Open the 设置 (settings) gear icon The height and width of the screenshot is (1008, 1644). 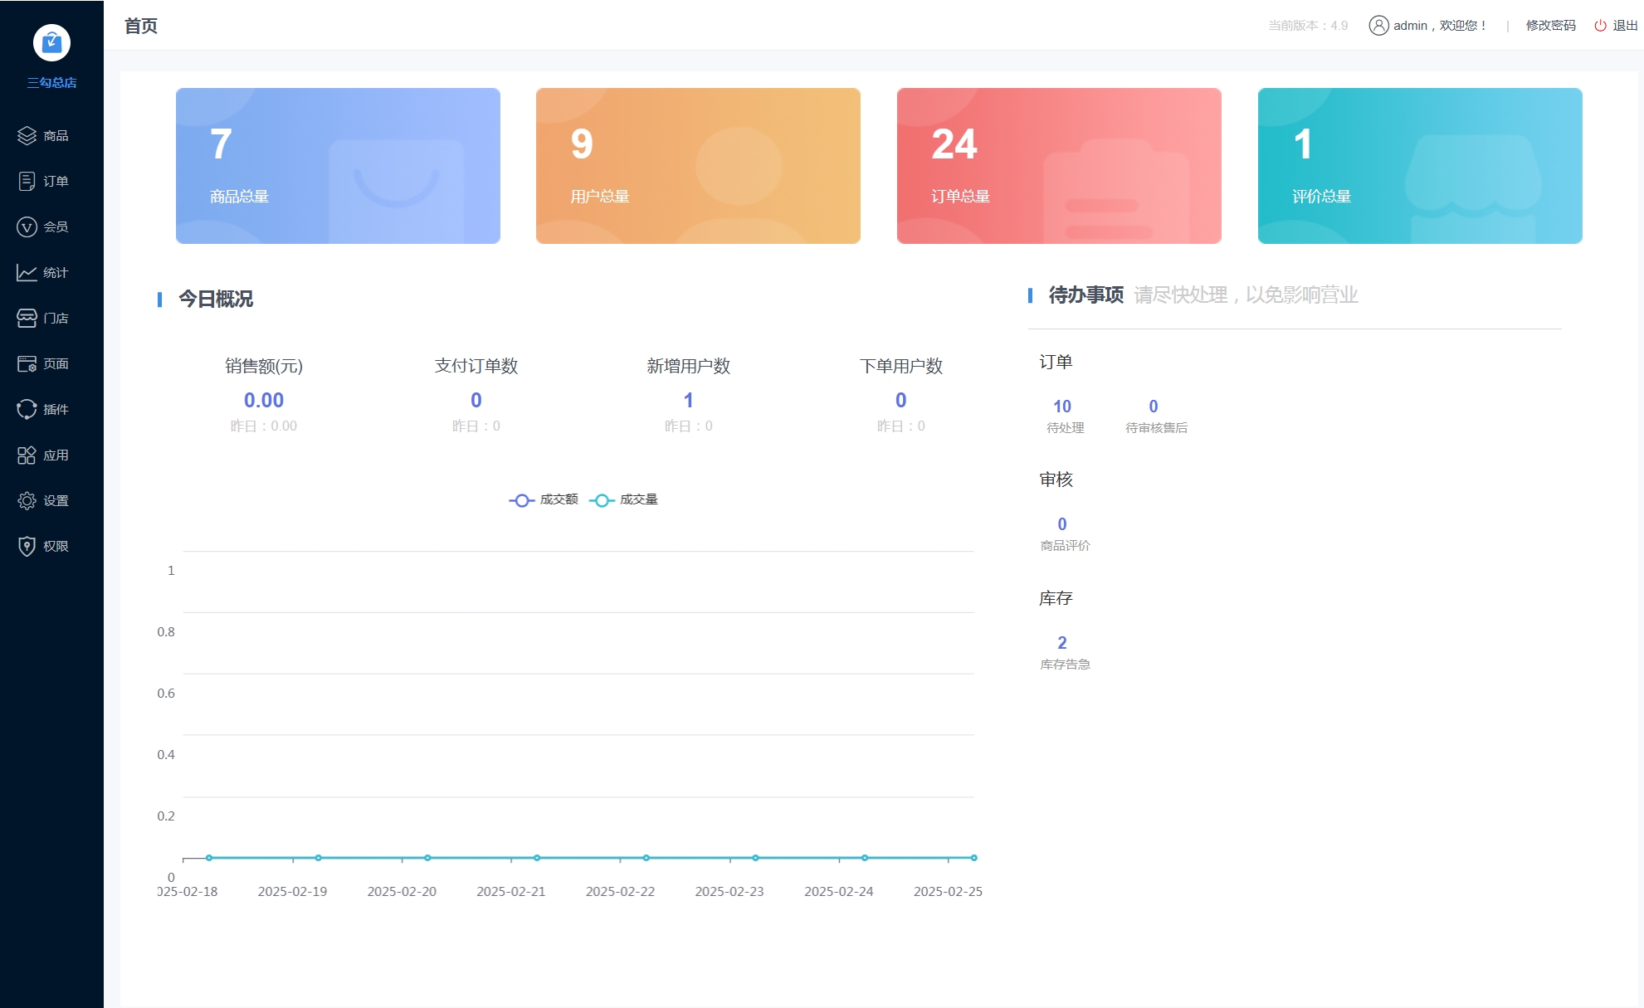coord(26,500)
